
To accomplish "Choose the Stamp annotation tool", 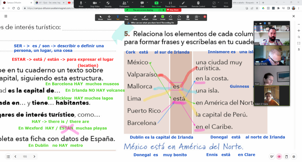I will click(x=135, y=17).
